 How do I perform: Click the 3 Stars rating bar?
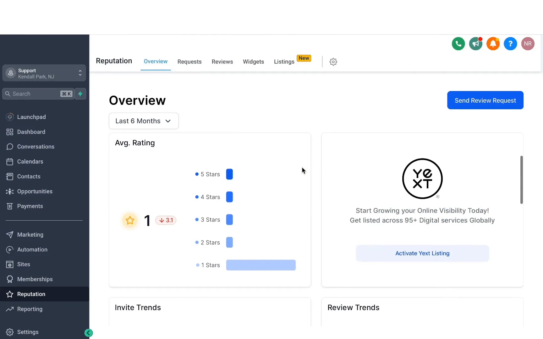[x=229, y=220]
